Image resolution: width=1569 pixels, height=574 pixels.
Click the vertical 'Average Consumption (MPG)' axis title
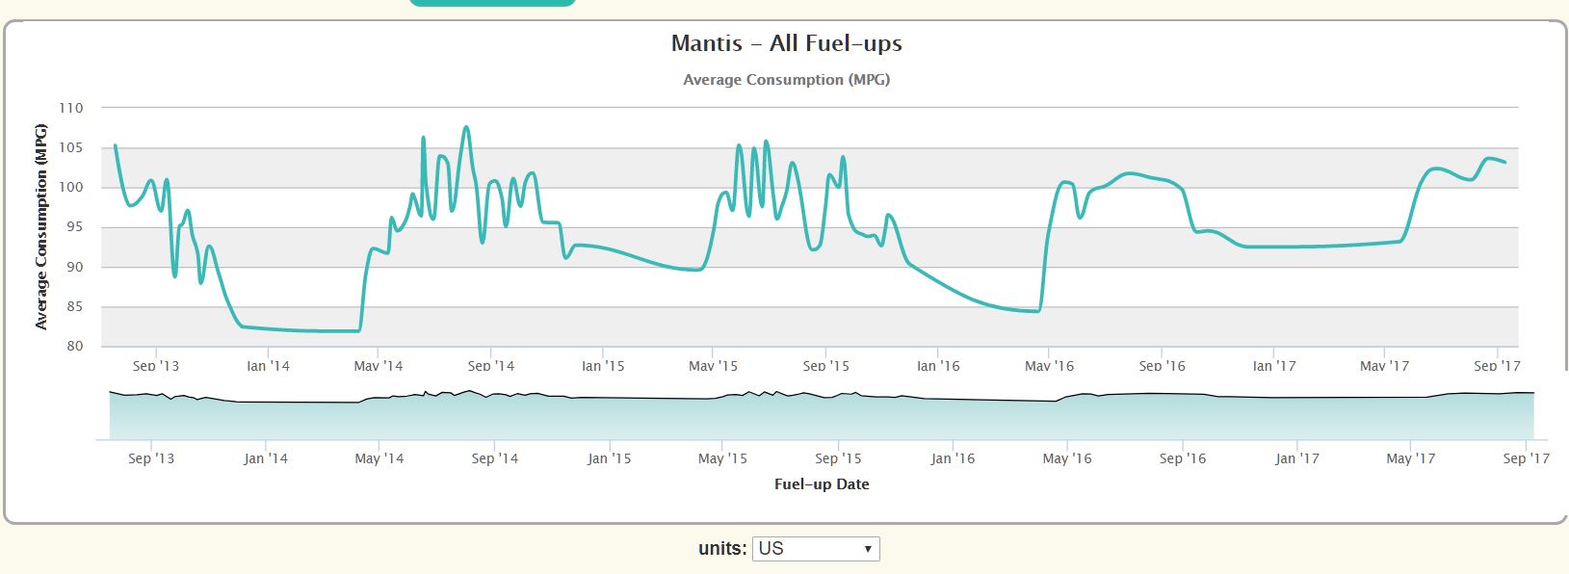(41, 226)
